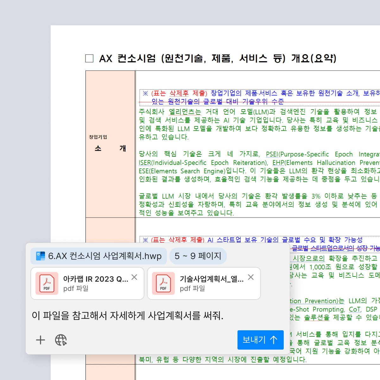
Task: Click the AX 컨소시엄 개요(요약) heading text
Action: click(218, 58)
